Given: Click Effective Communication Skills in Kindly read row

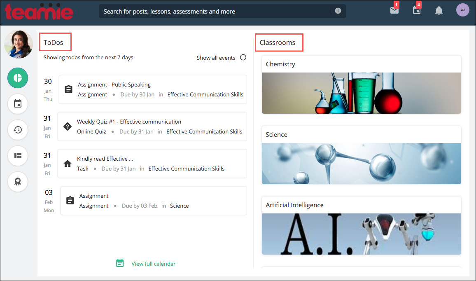Looking at the screenshot, I should click(187, 169).
